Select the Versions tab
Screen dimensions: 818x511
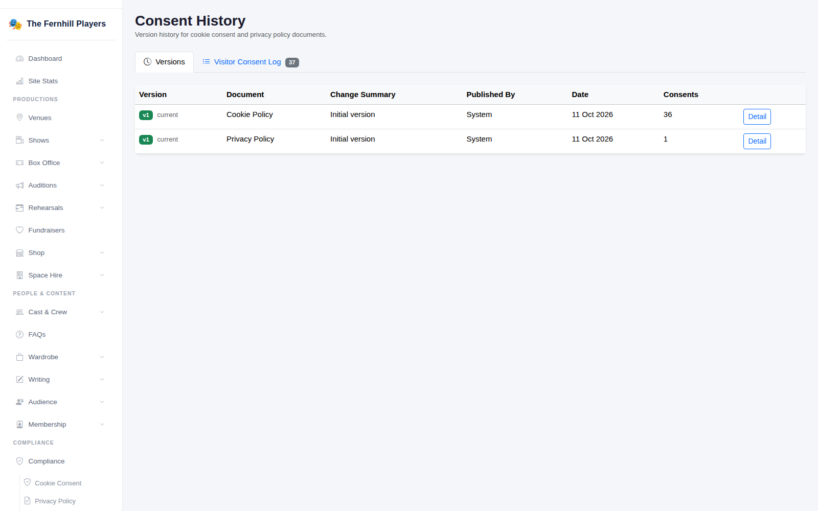pyautogui.click(x=164, y=62)
